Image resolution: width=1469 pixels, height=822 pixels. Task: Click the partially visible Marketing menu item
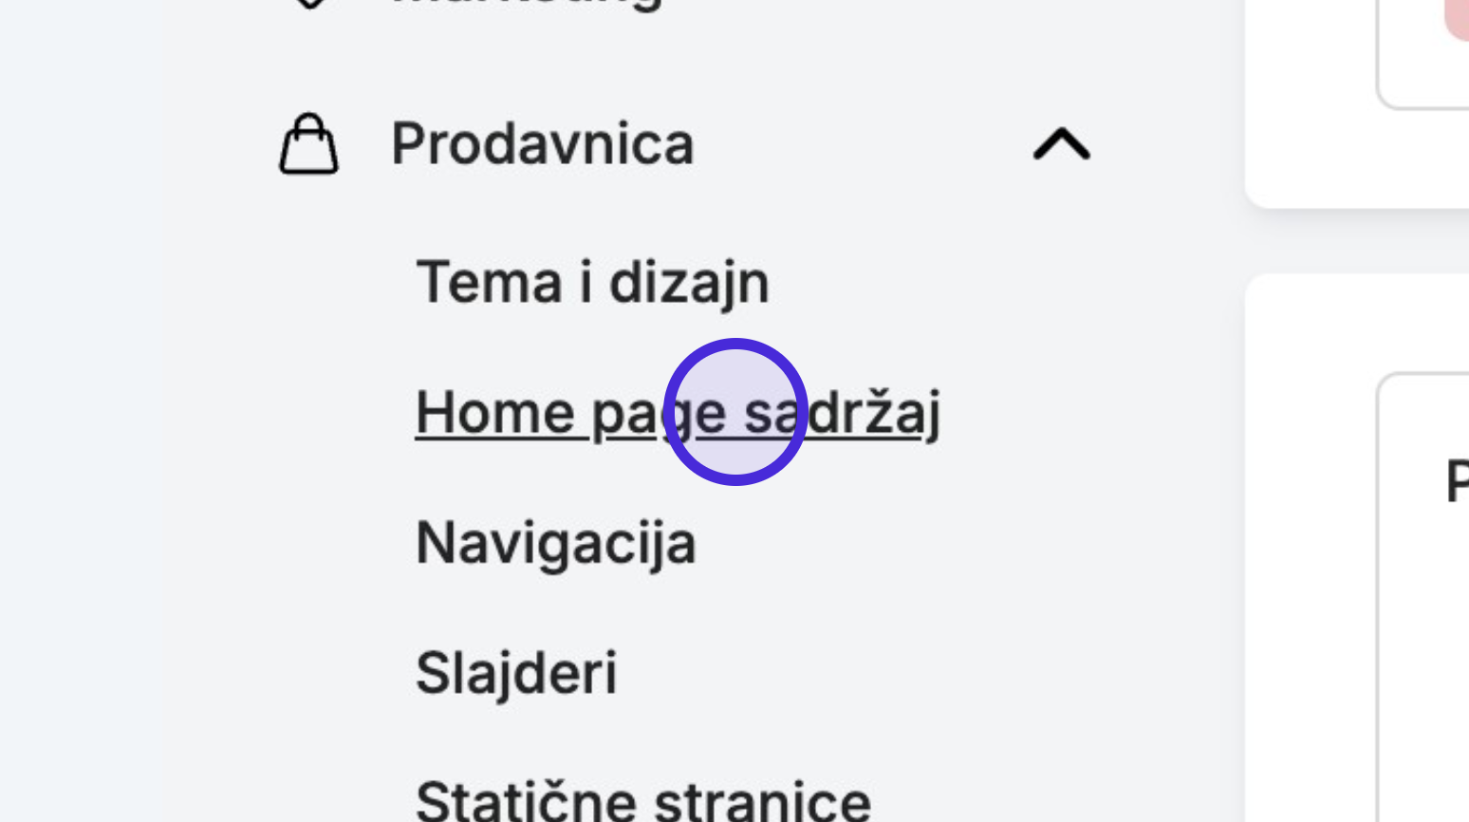coord(527,5)
